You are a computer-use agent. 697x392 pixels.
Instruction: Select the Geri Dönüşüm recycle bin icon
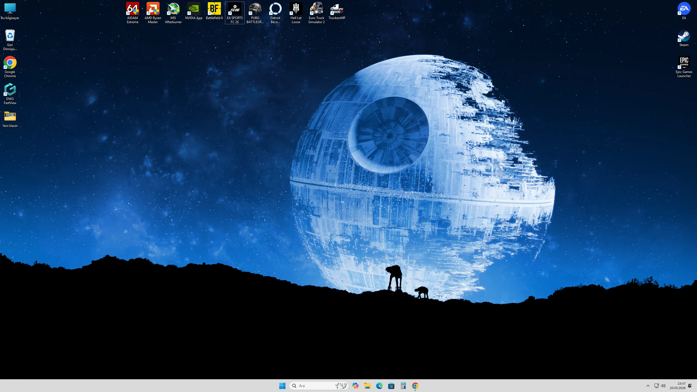pyautogui.click(x=10, y=40)
